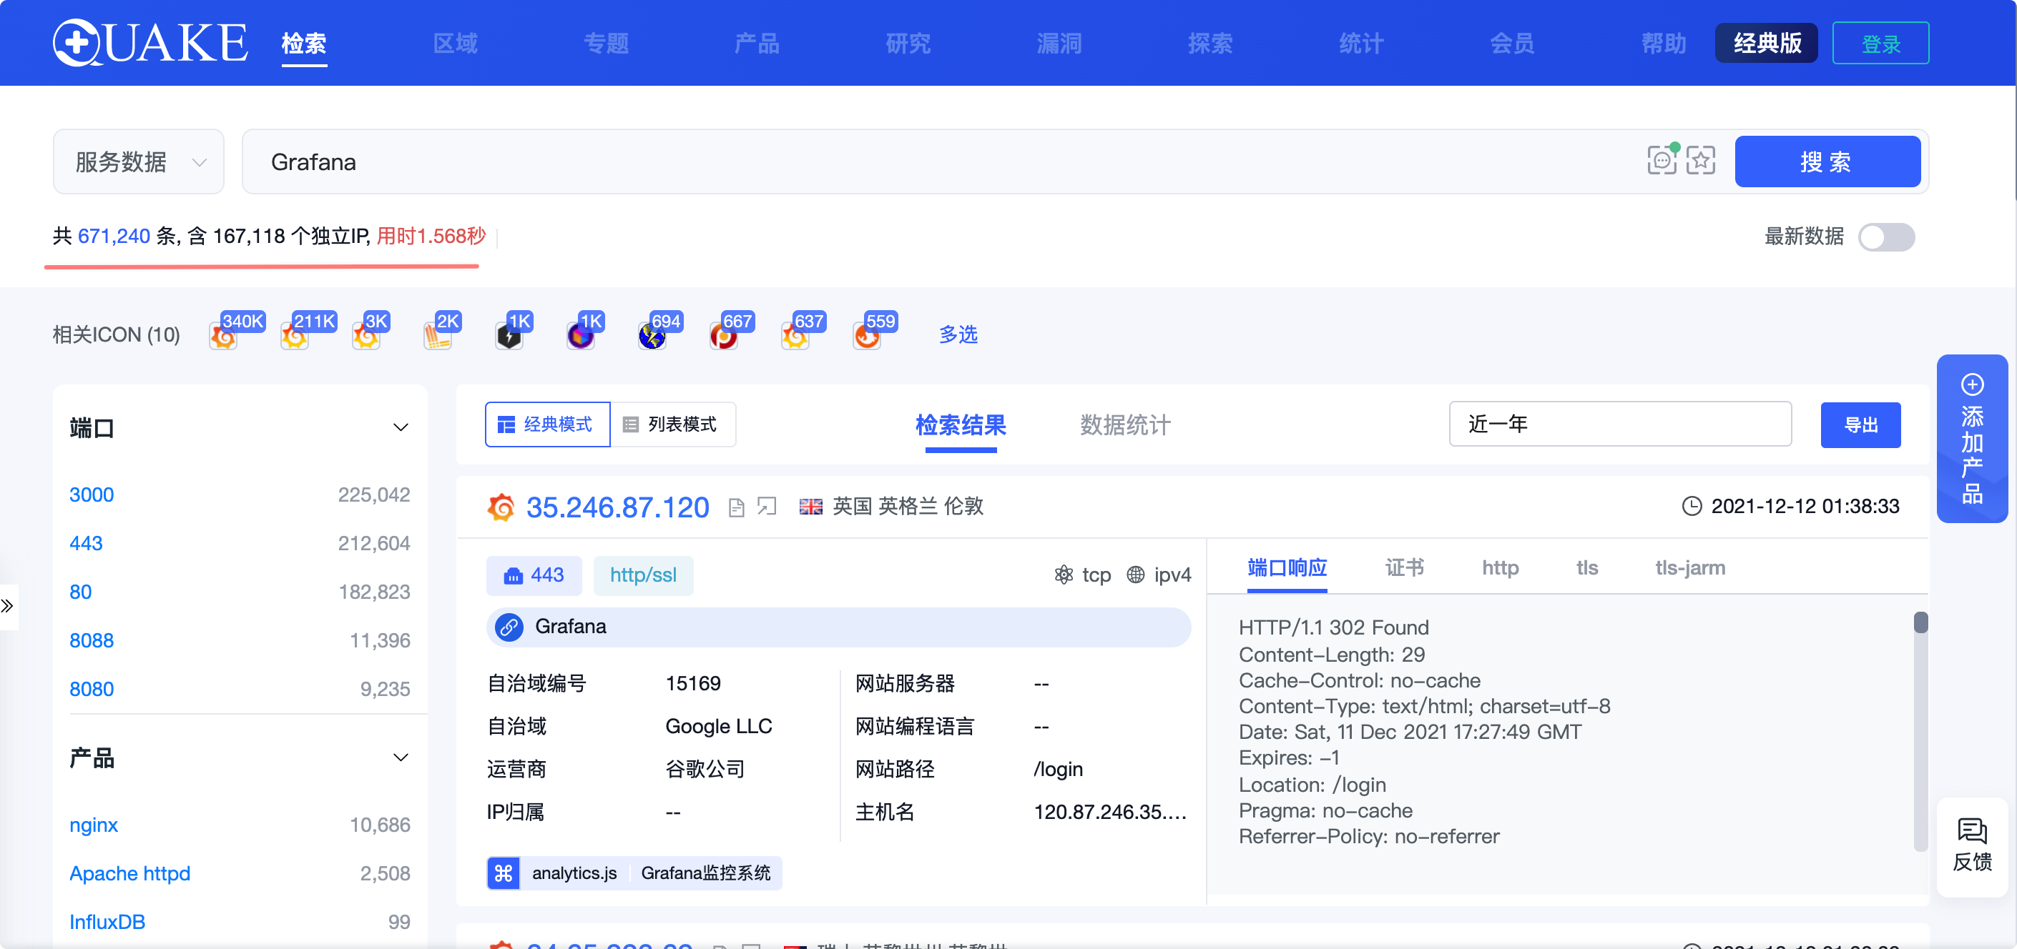Filter by product InfluxDB
The height and width of the screenshot is (949, 2017).
[107, 922]
